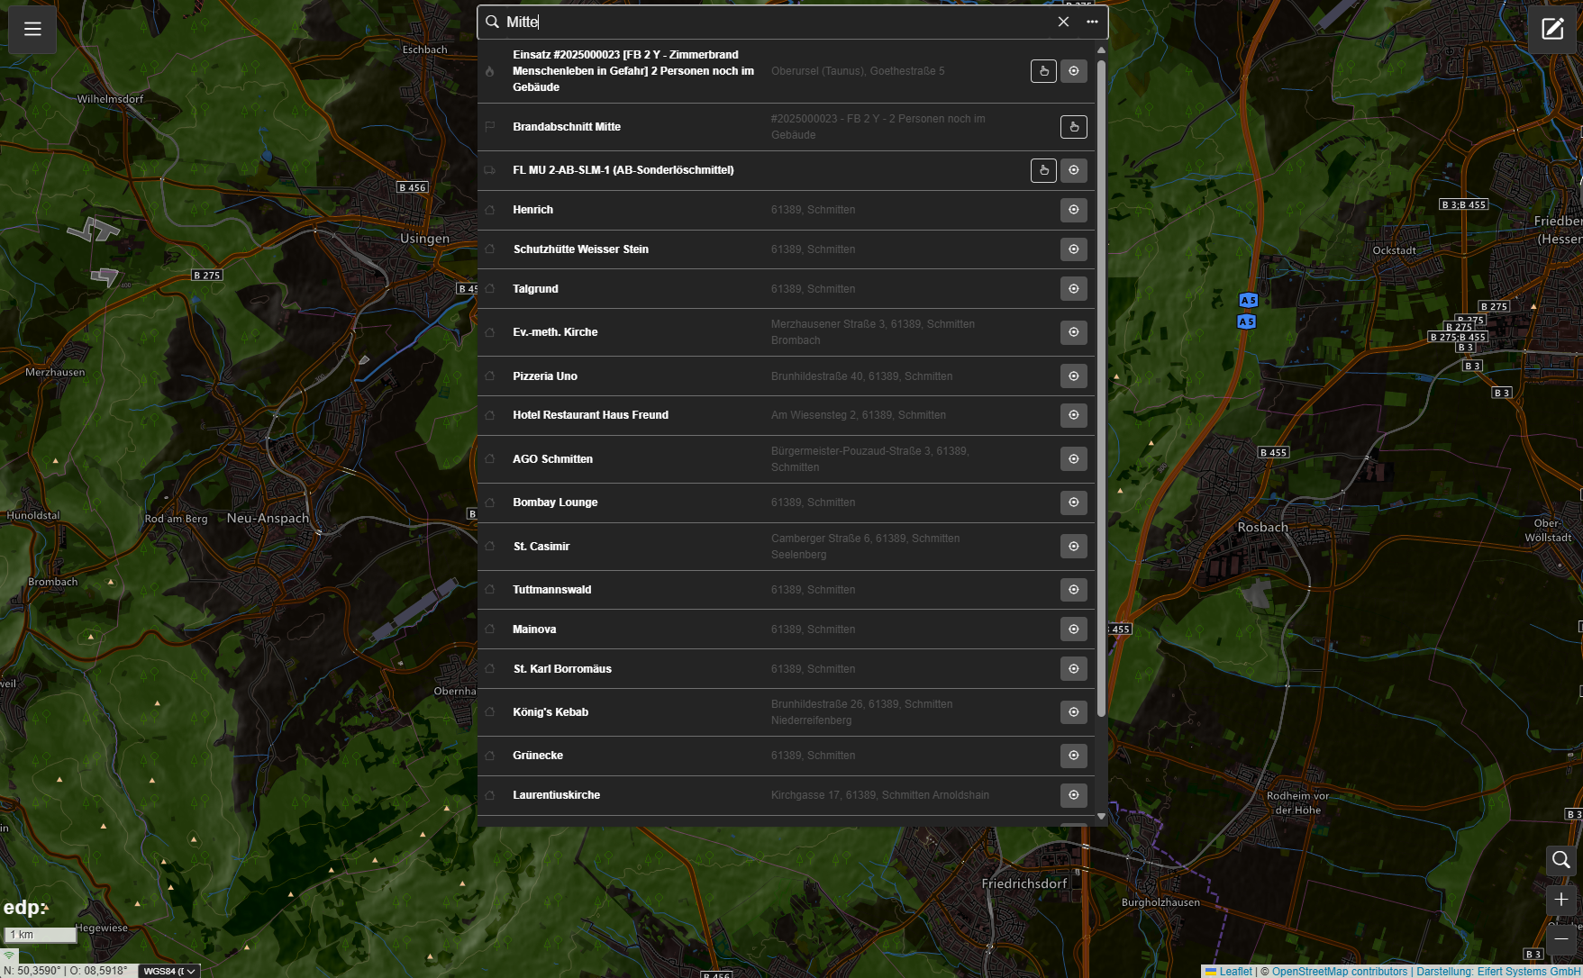This screenshot has width=1583, height=978.
Task: Select the Schutzhütte Weisser Stein result
Action: coord(580,249)
